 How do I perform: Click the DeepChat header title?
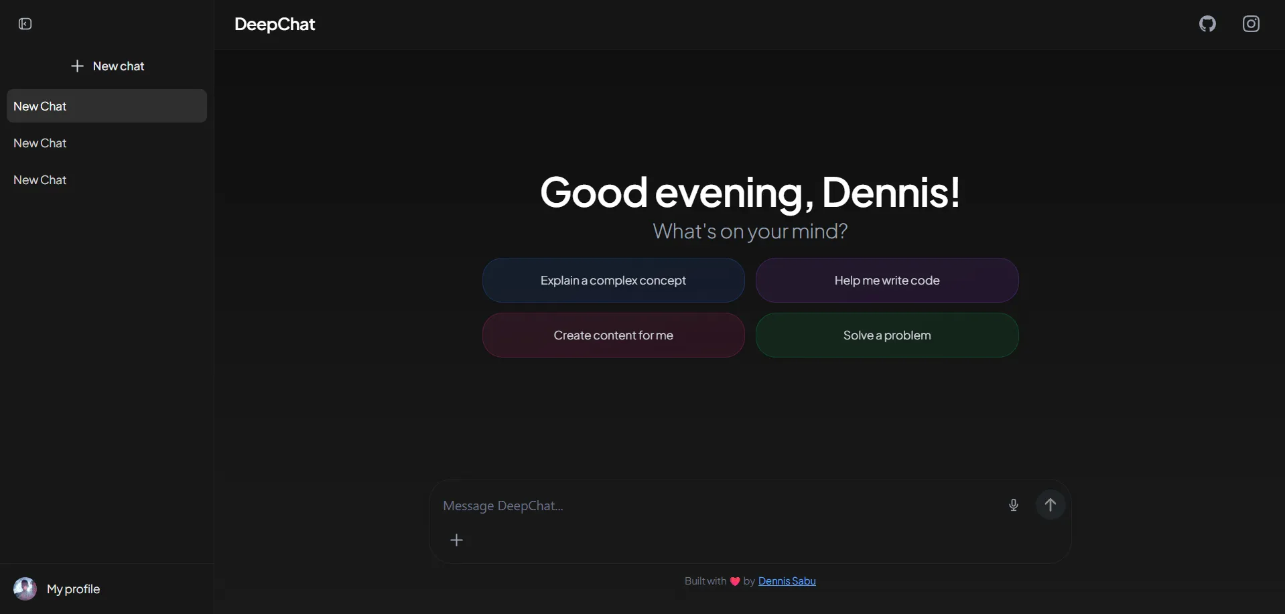click(x=275, y=23)
